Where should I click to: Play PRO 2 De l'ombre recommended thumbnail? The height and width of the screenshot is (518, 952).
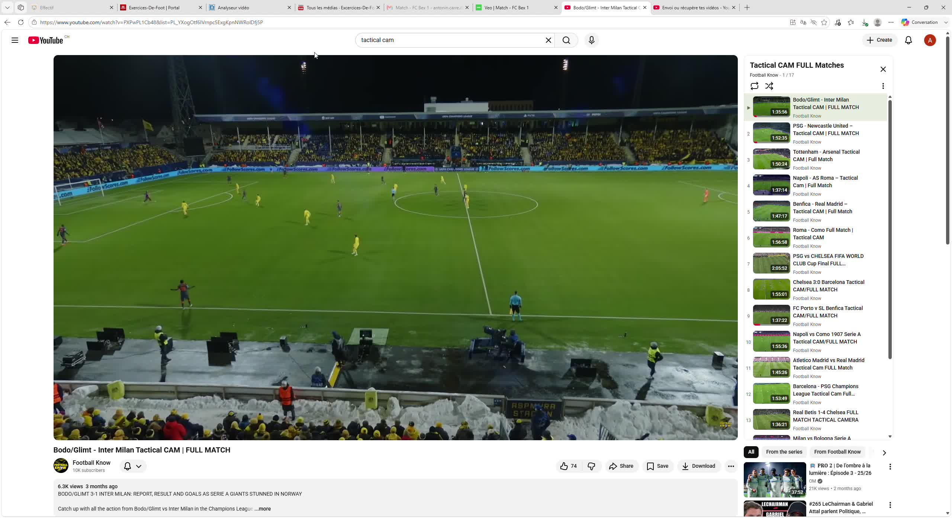pos(775,480)
